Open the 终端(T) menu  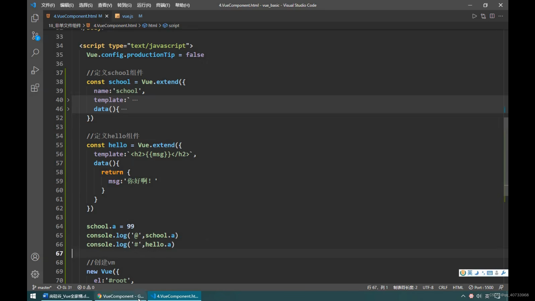(x=163, y=5)
